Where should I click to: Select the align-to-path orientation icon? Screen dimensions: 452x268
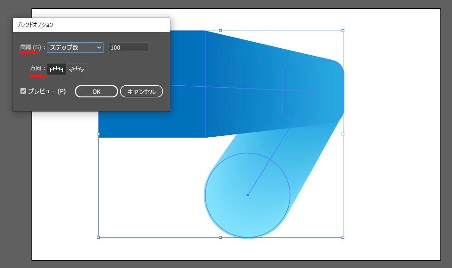tap(77, 69)
